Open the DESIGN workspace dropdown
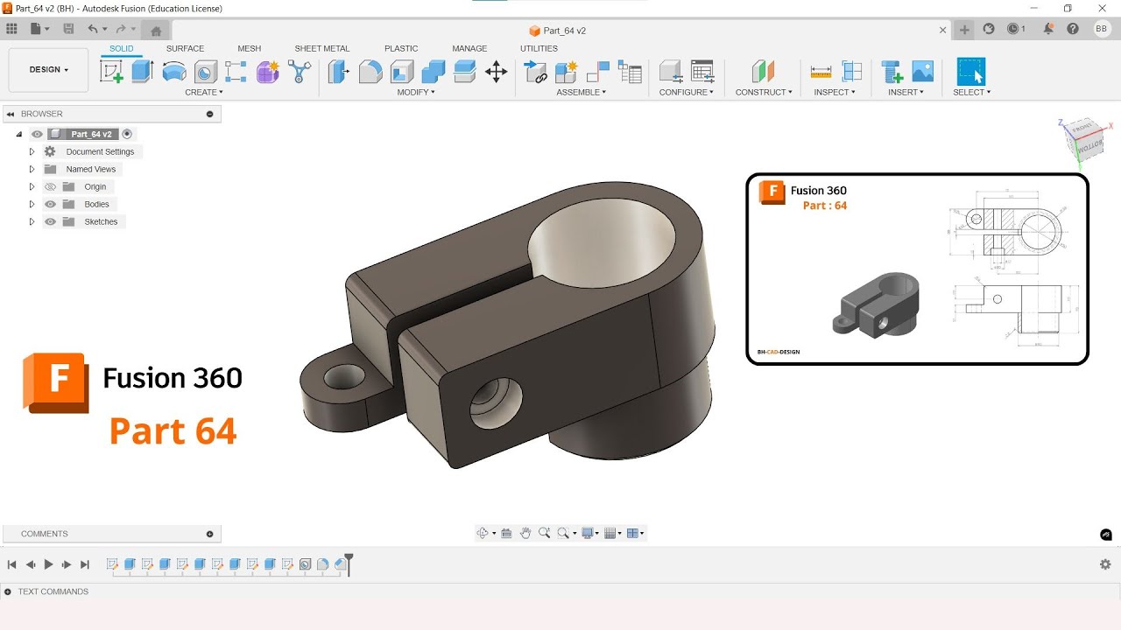 (x=48, y=70)
